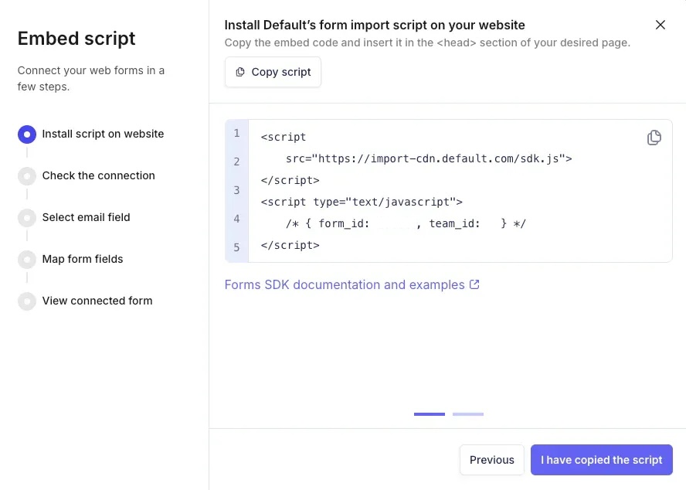This screenshot has width=686, height=490.
Task: Click the Select email field step circle
Action: click(27, 217)
